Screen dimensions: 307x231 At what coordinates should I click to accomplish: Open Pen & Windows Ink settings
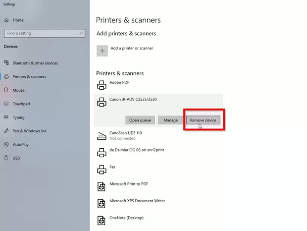point(30,131)
